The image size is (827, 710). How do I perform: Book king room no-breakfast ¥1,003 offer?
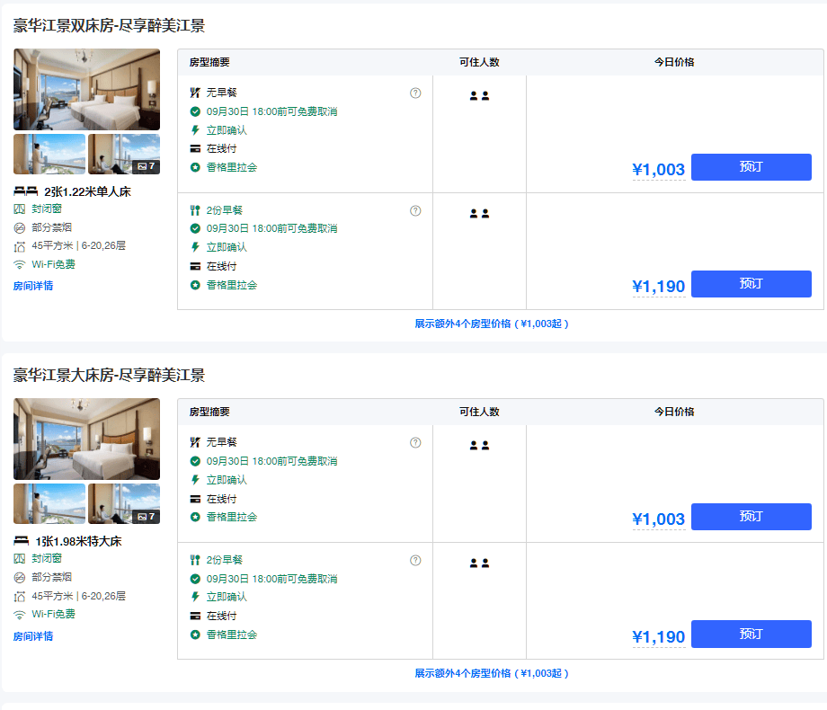point(751,517)
